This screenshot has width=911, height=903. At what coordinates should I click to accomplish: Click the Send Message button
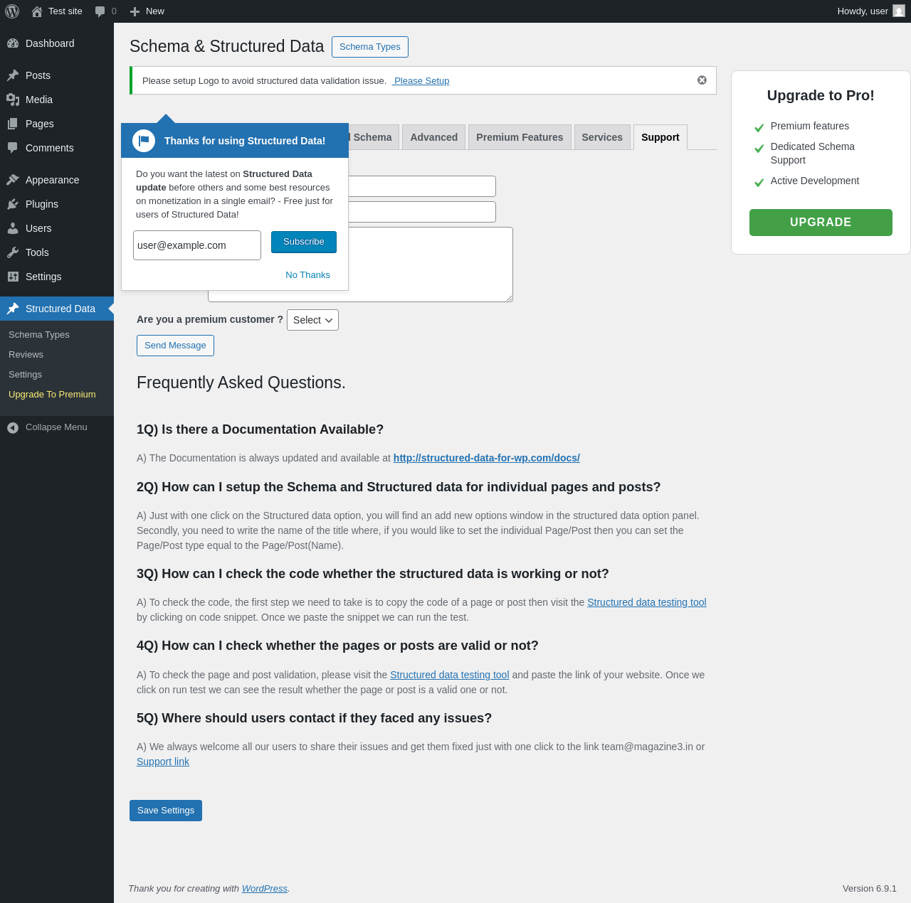(x=175, y=346)
